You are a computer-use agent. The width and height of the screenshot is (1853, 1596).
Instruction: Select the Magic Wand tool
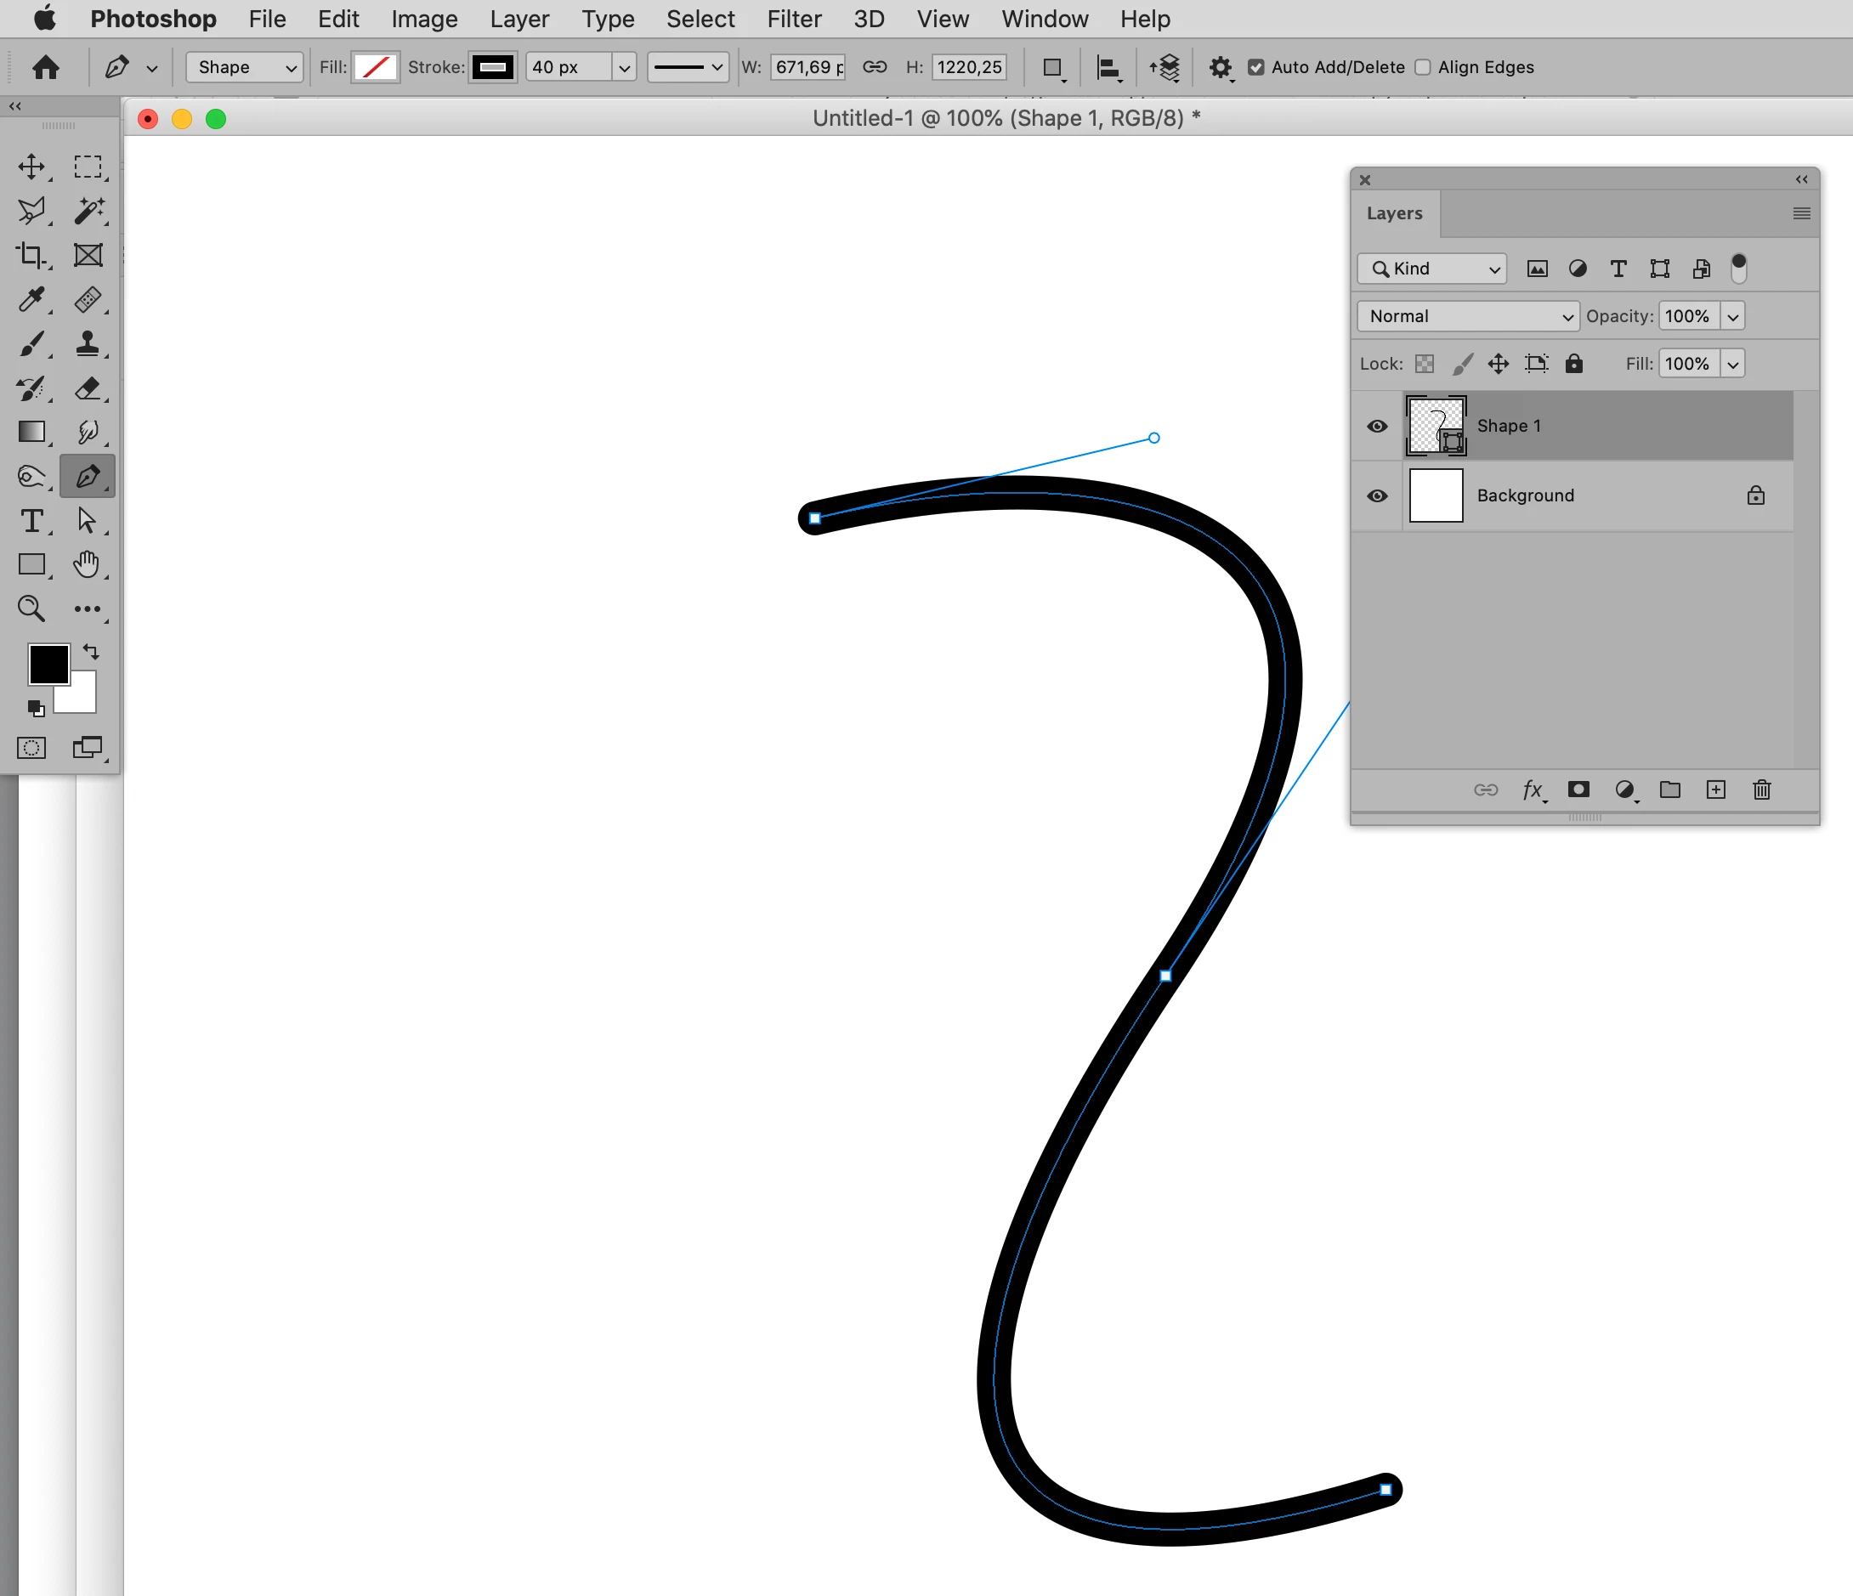(88, 211)
